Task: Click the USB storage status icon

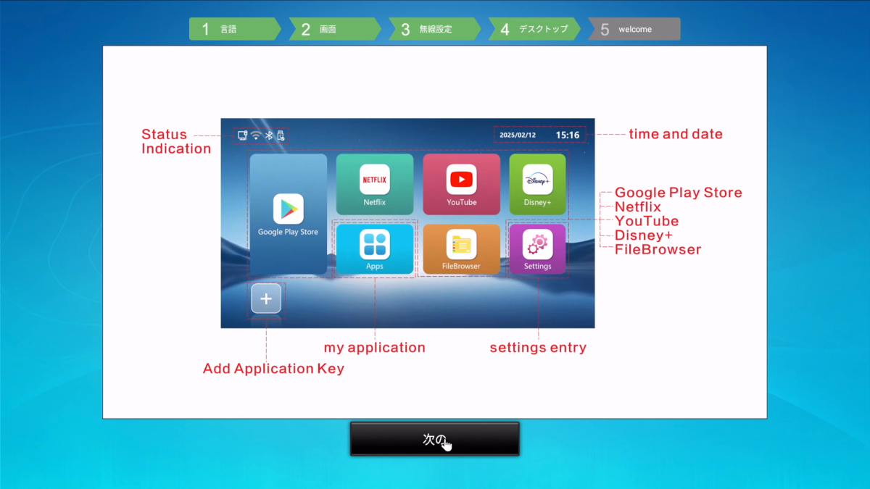Action: coord(281,135)
